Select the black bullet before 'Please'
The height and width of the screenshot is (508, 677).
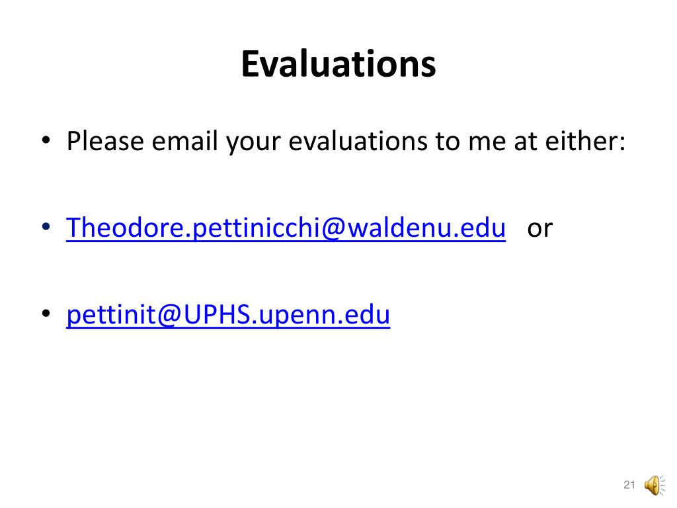(46, 140)
